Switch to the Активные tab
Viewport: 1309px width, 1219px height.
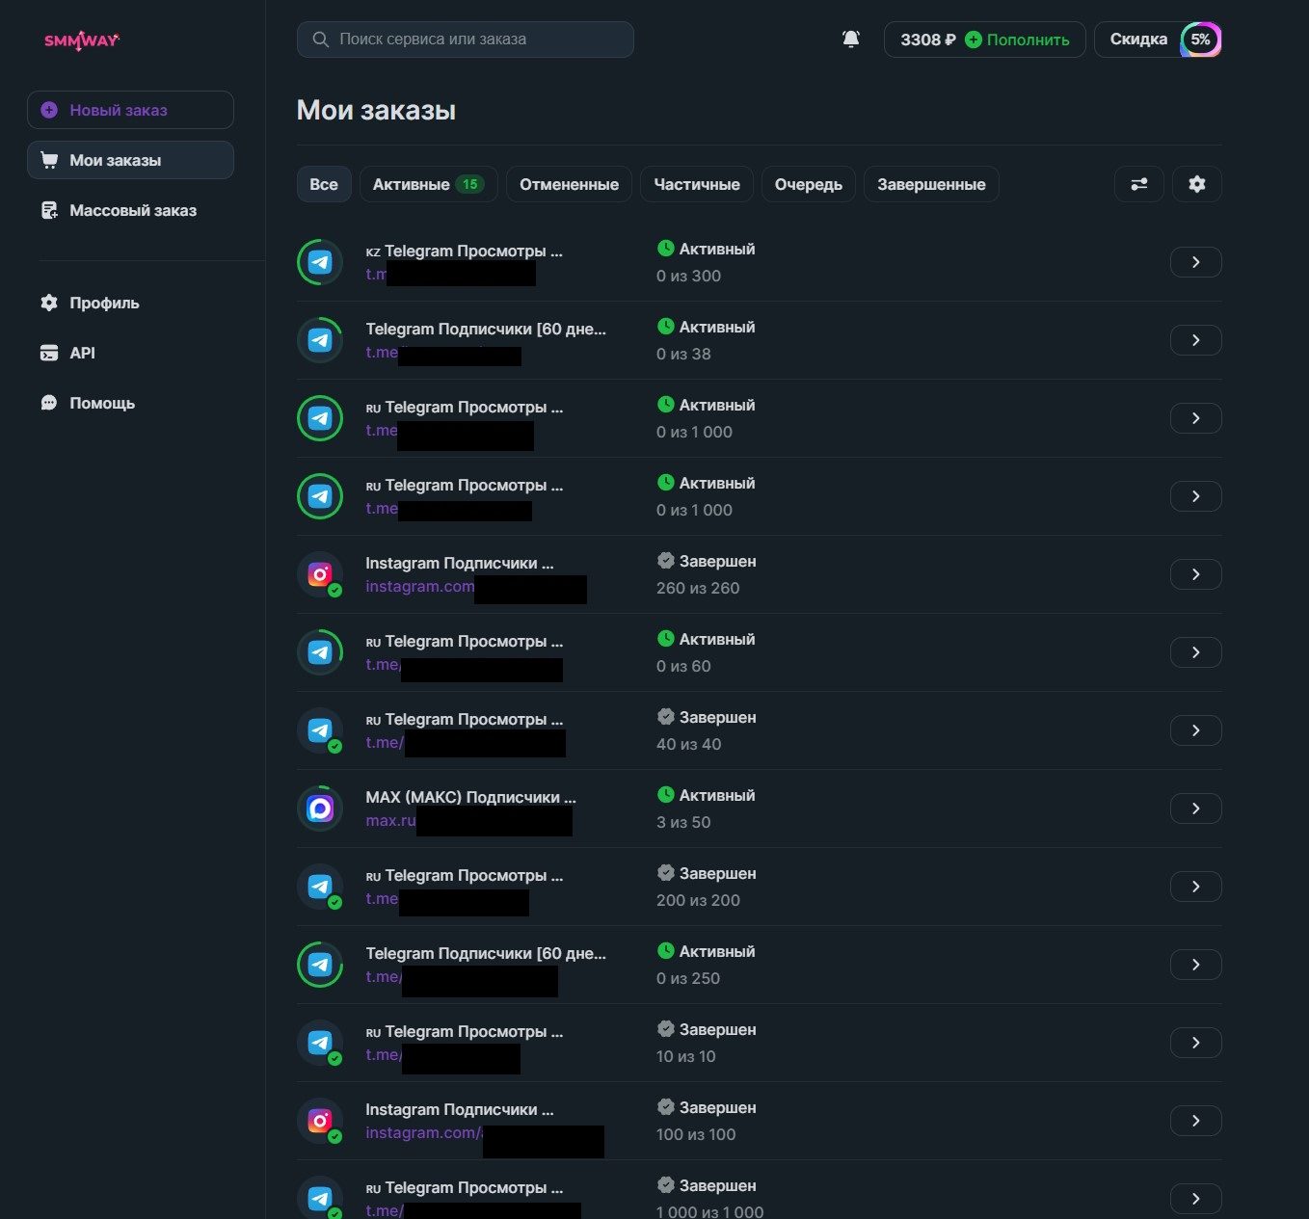(x=427, y=184)
